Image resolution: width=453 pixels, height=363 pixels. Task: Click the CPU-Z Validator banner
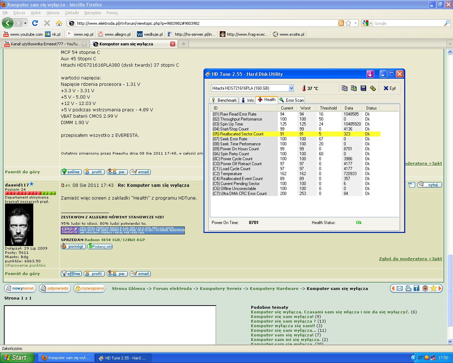123,230
